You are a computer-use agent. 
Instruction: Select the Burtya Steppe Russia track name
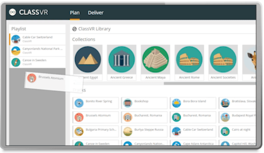149,129
